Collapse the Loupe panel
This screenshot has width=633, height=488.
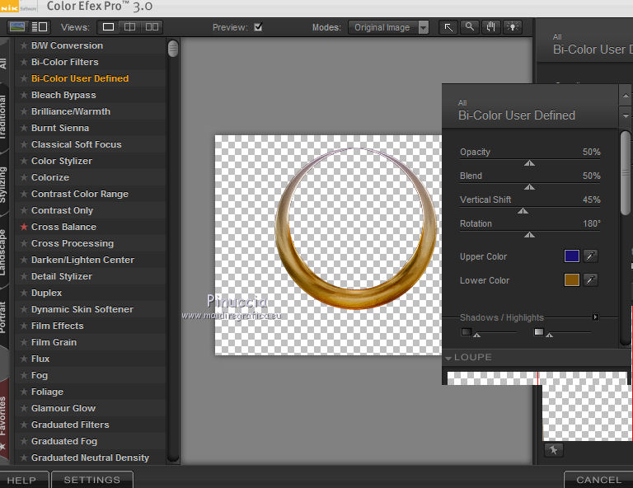click(448, 358)
